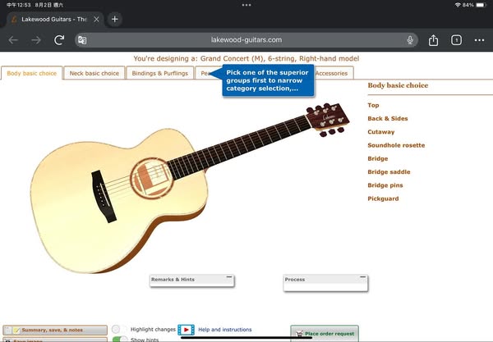This screenshot has height=342, width=493.
Task: Tap the translate icon in address bar
Action: point(82,39)
